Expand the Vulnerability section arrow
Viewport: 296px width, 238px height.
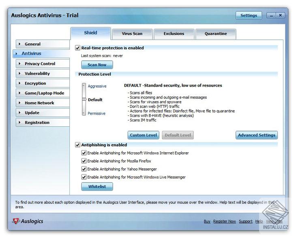19,73
